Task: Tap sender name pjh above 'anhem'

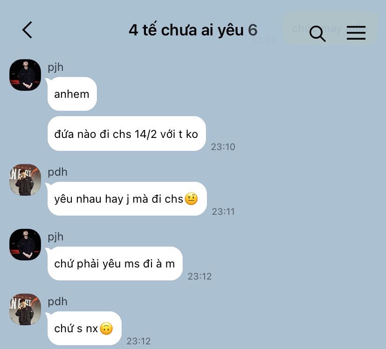Action: pyautogui.click(x=55, y=67)
